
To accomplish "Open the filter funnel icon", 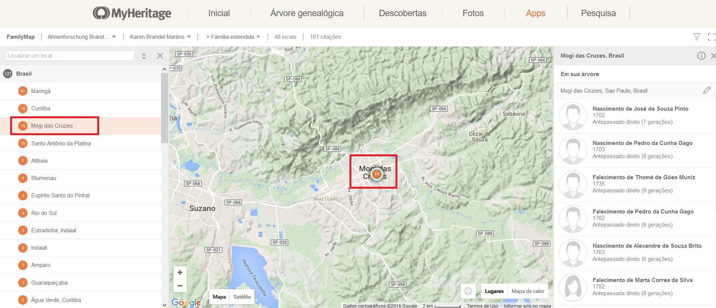I will (x=696, y=37).
